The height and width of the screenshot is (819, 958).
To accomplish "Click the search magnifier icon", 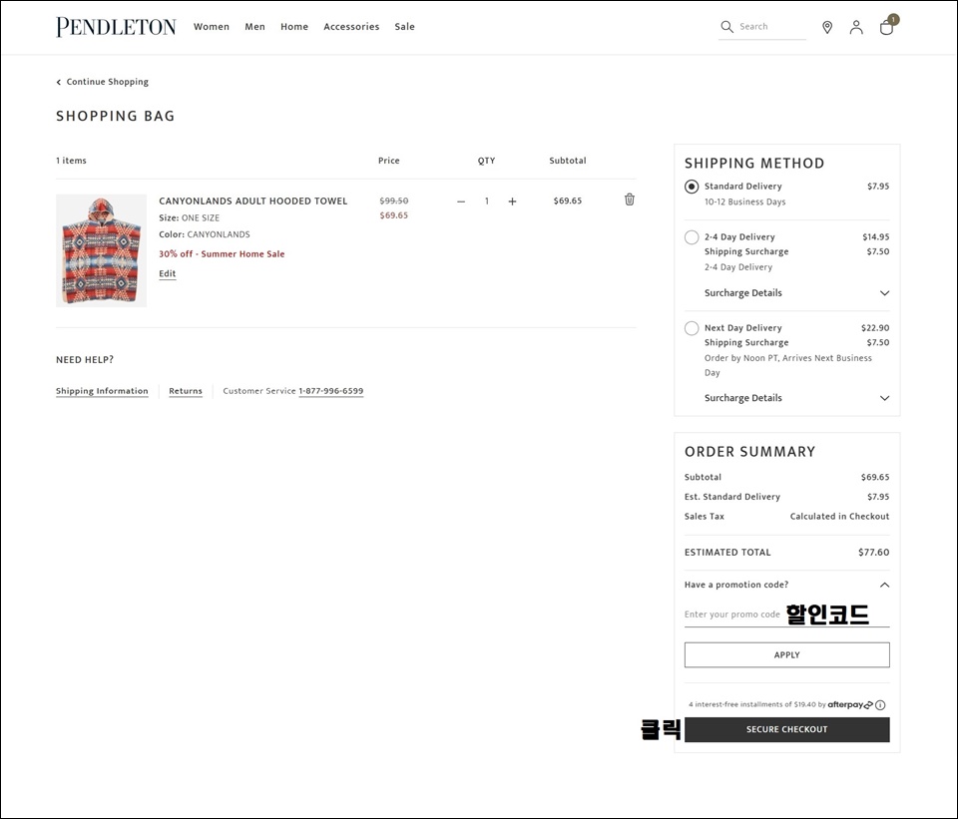I will (726, 27).
